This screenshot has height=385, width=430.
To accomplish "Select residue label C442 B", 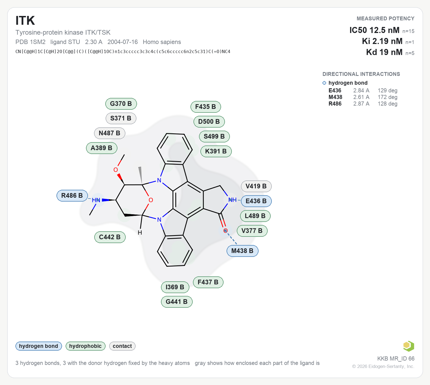I will pyautogui.click(x=110, y=237).
